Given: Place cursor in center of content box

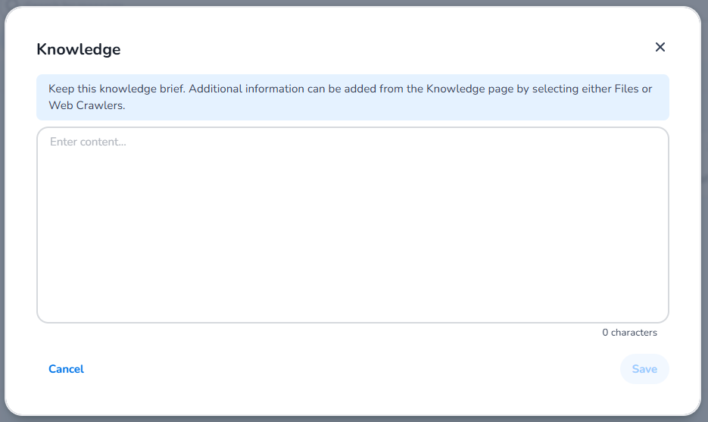Looking at the screenshot, I should click(352, 225).
